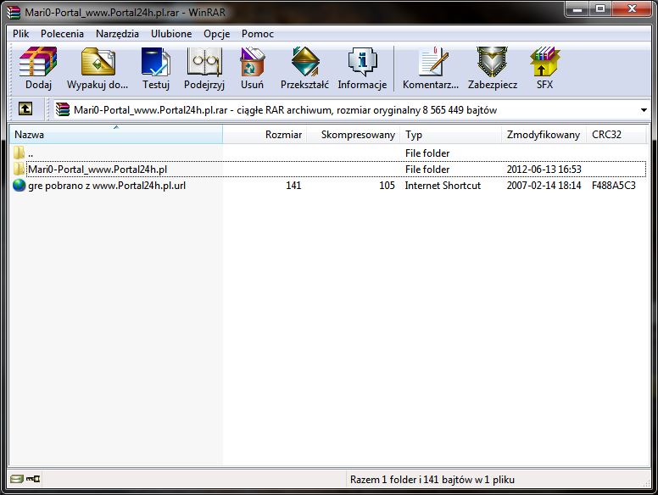Open the Opcje menu
Image resolution: width=658 pixels, height=495 pixels.
[216, 34]
